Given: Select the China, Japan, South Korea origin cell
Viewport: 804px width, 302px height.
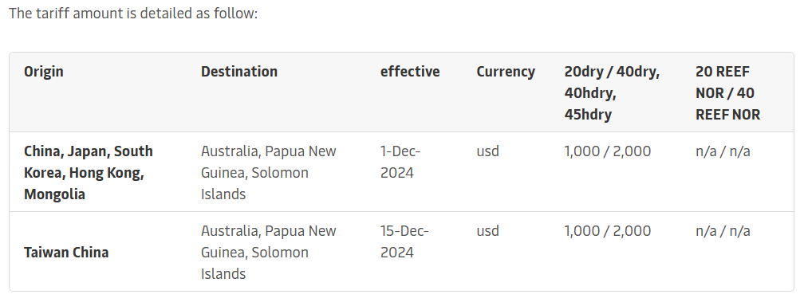Looking at the screenshot, I should coord(89,172).
